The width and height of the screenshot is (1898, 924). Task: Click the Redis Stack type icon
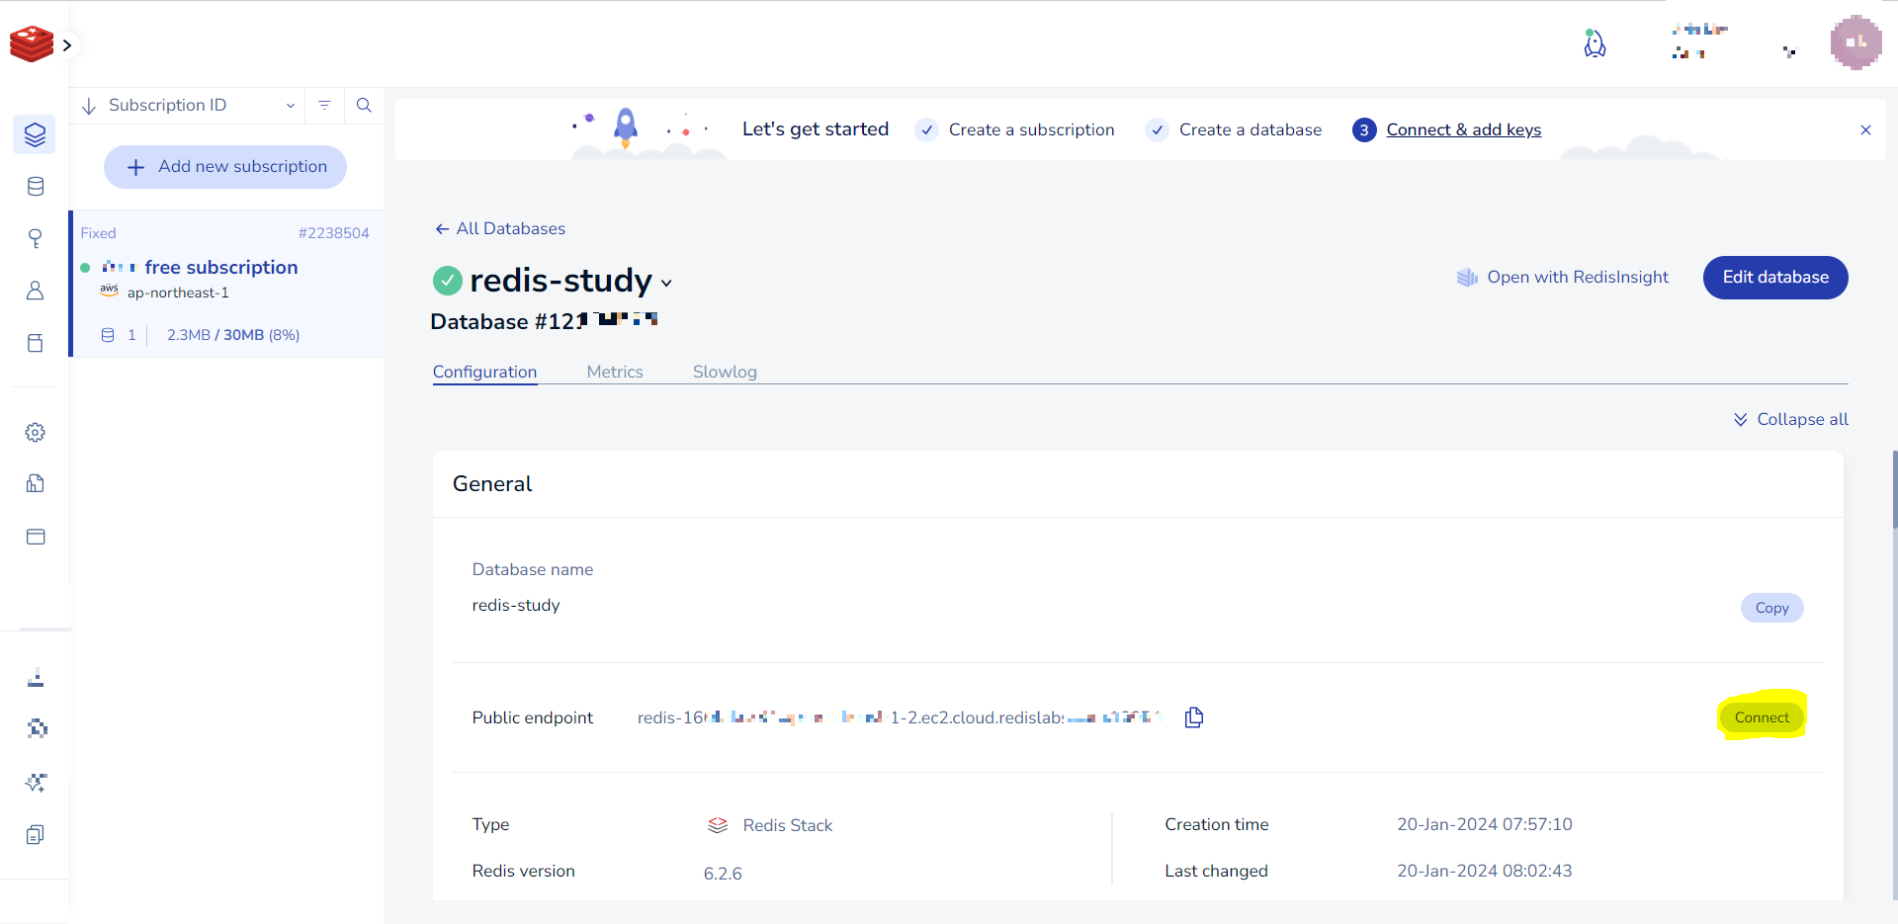pos(718,825)
